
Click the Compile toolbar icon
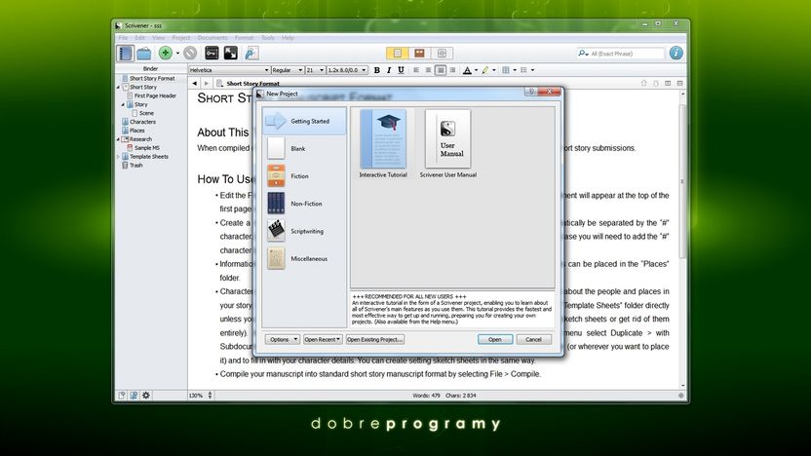click(x=251, y=53)
